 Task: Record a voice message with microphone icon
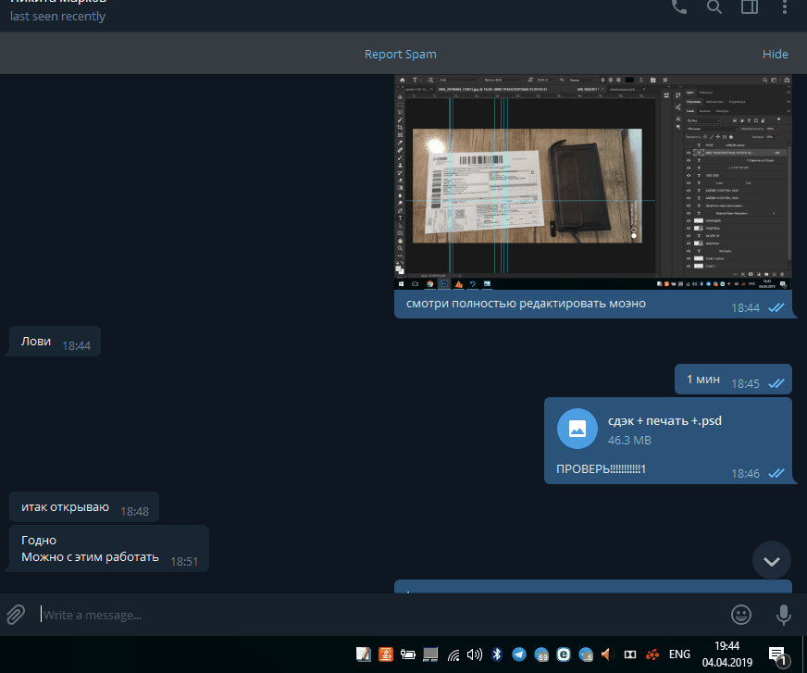pyautogui.click(x=784, y=614)
